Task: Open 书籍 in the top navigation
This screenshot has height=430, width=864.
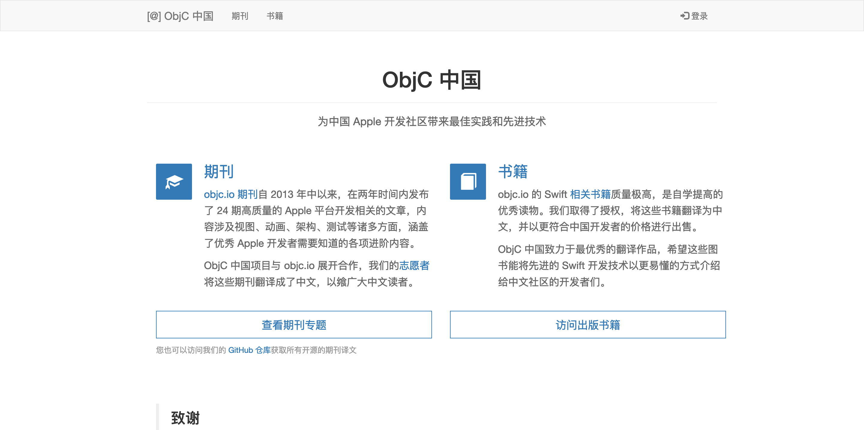Action: pos(275,16)
